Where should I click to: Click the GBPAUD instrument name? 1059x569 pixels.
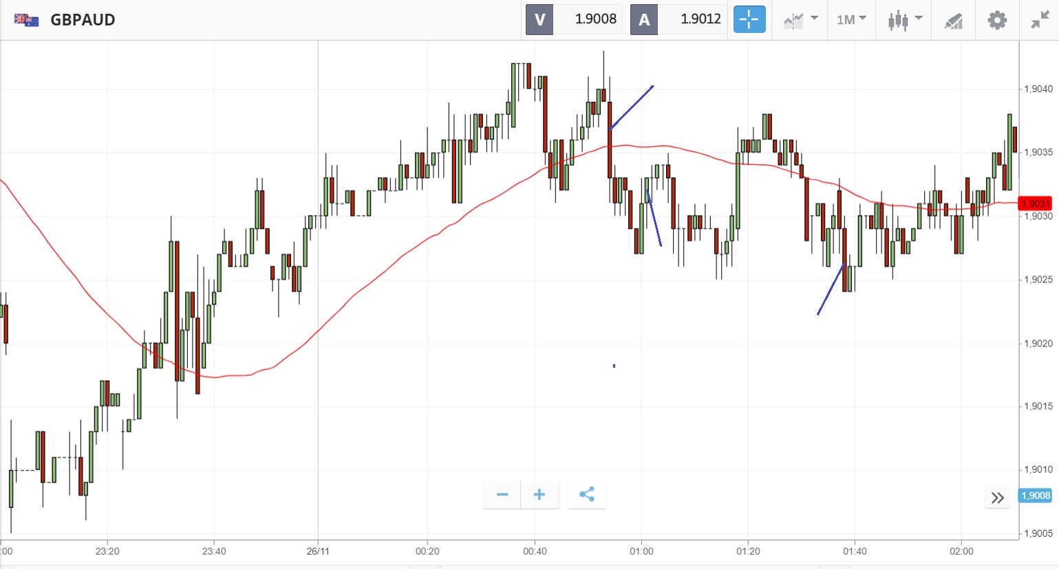pyautogui.click(x=83, y=20)
